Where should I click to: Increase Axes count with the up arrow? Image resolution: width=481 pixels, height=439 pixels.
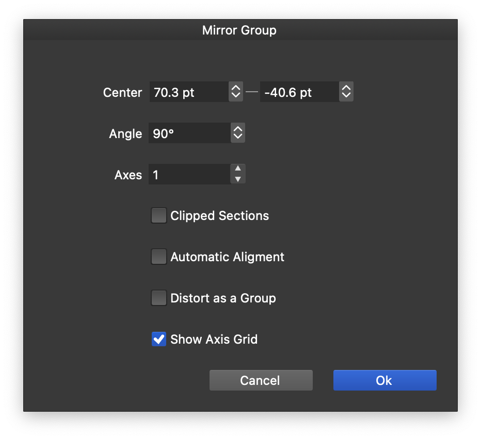(238, 169)
